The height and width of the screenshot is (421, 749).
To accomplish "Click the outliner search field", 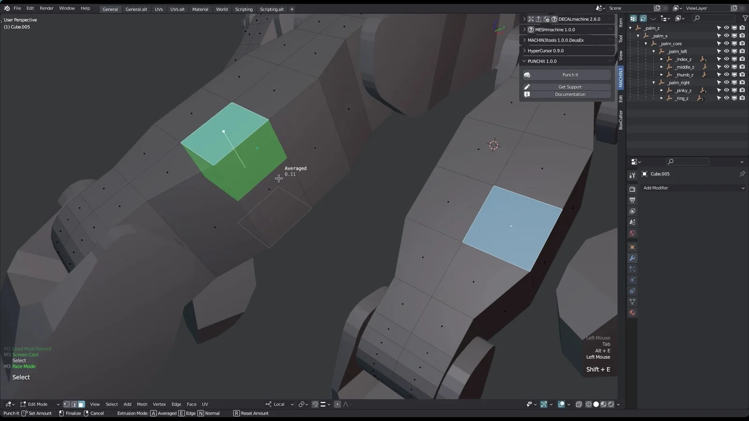I will point(714,18).
